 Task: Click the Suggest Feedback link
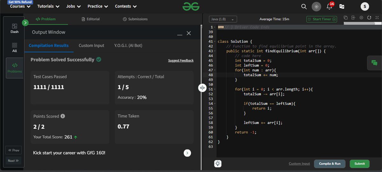point(181,61)
